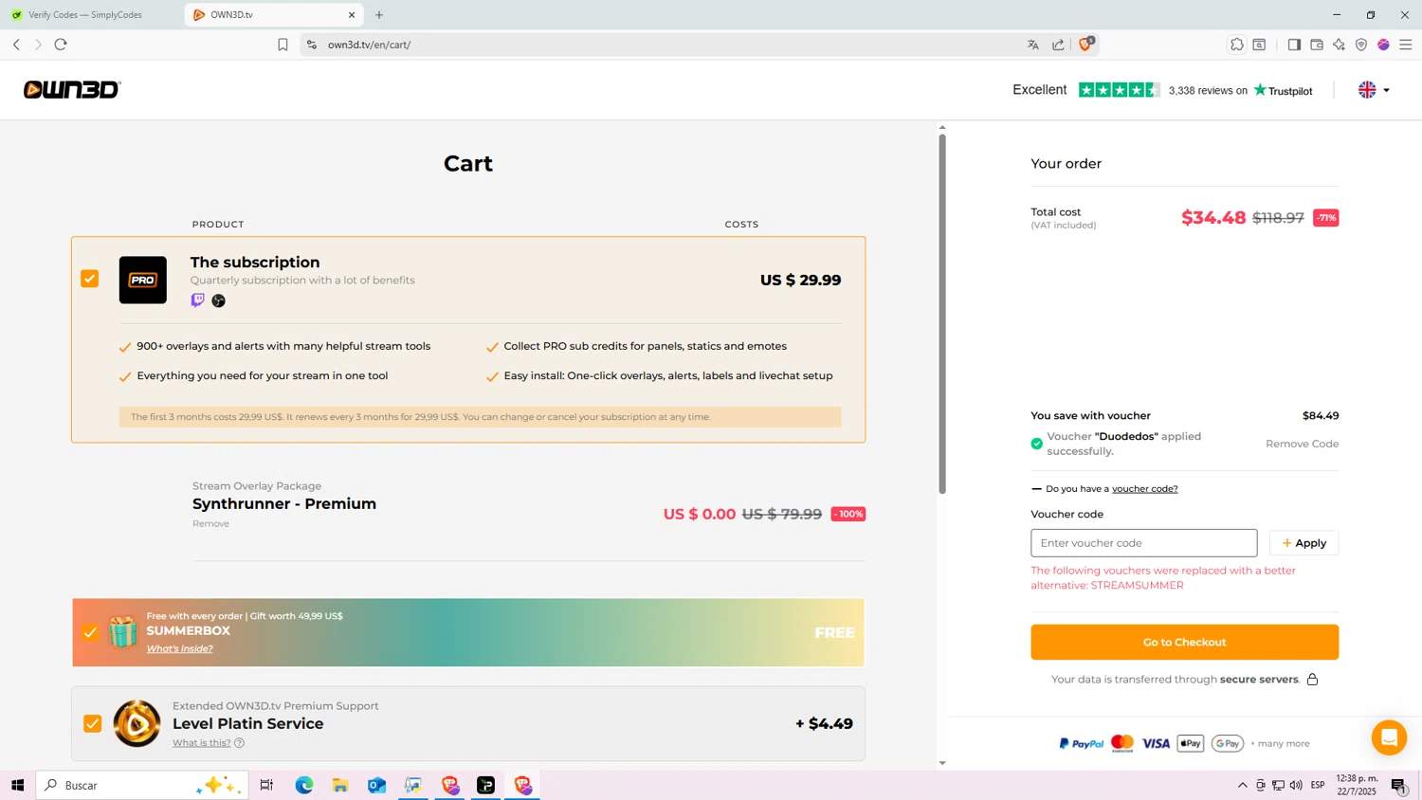Open a new browser tab

379,15
